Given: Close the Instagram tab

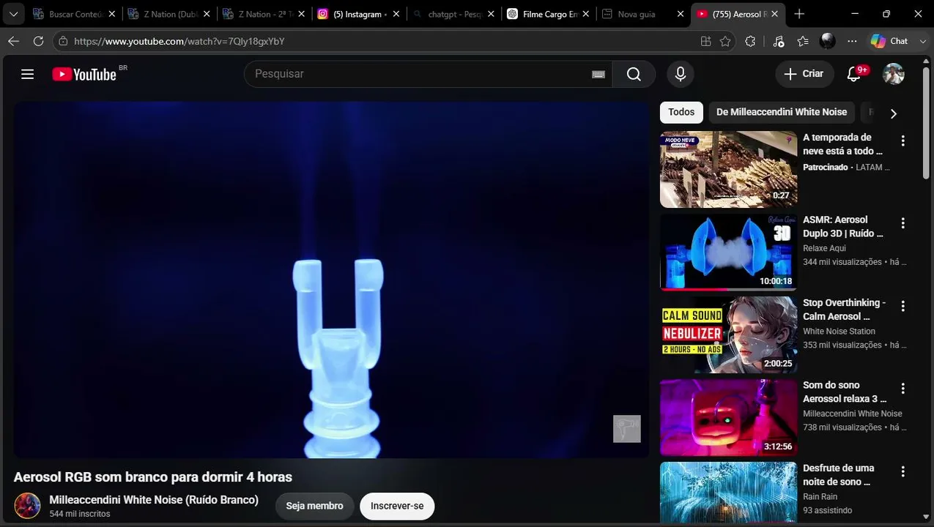Looking at the screenshot, I should coord(396,14).
